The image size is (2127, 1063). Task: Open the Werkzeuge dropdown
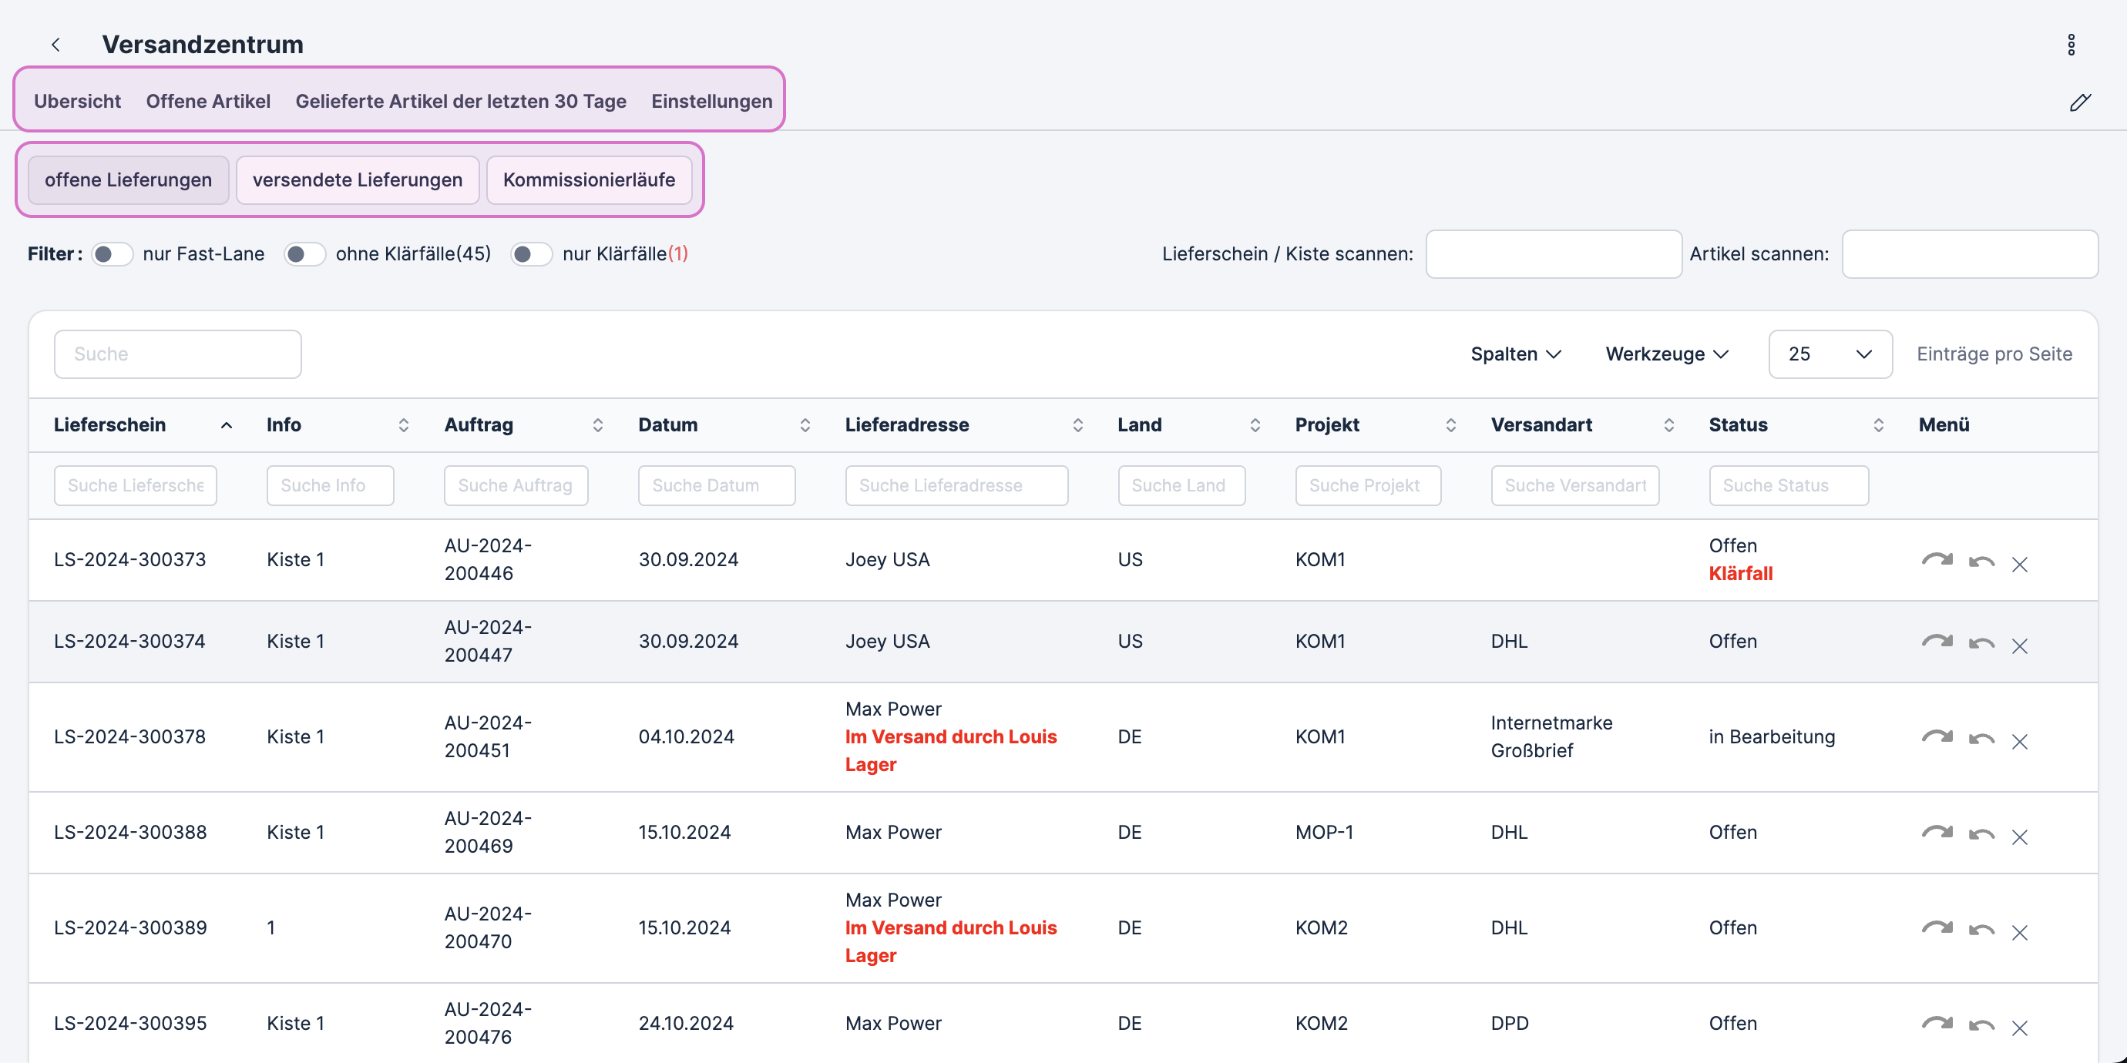pos(1666,354)
